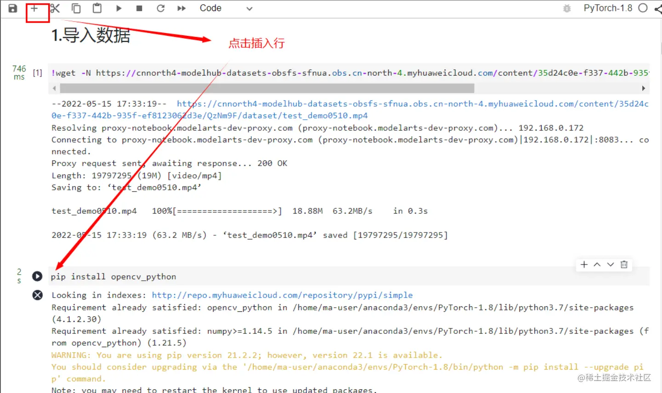Click the 746 ms execution time label
This screenshot has width=662, height=393.
(x=19, y=72)
